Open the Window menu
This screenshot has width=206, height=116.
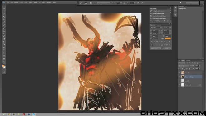click(x=49, y=3)
